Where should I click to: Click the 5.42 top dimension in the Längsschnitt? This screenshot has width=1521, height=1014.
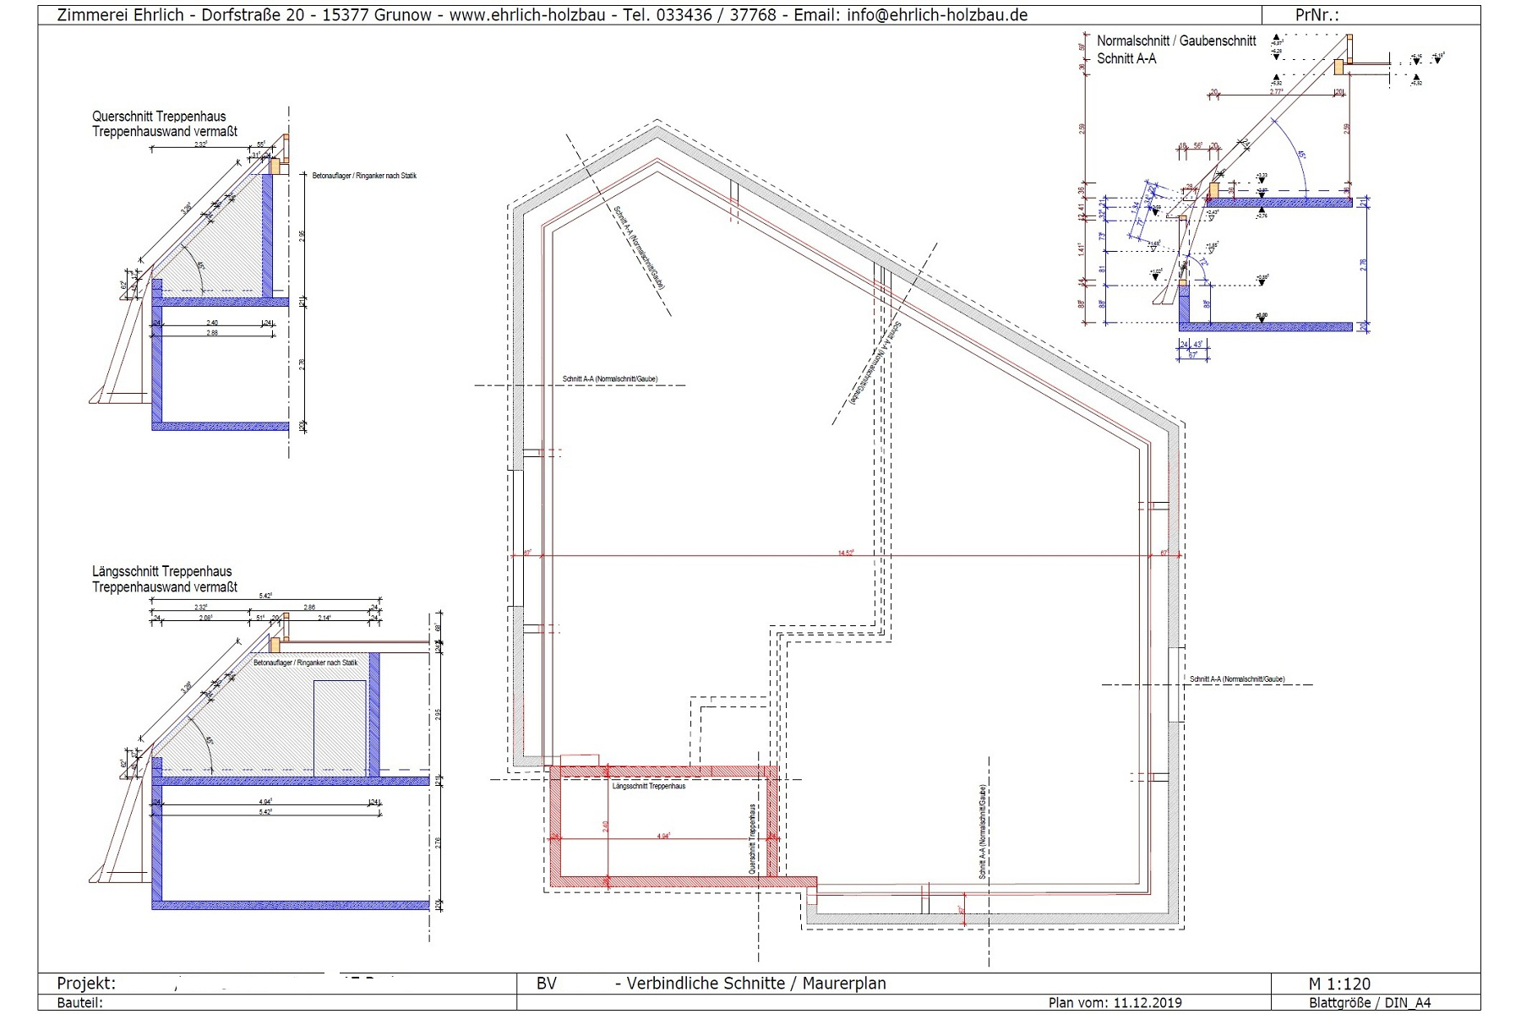[x=263, y=596]
